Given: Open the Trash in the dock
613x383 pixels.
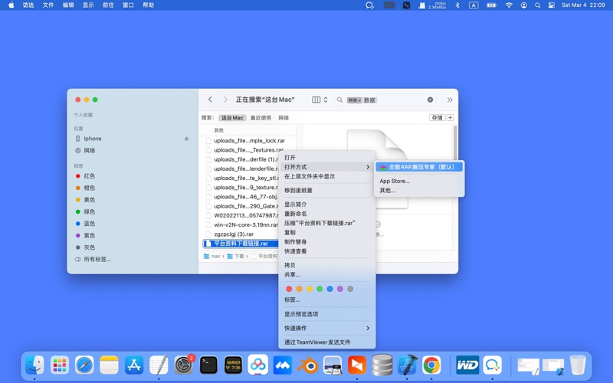Looking at the screenshot, I should 578,365.
